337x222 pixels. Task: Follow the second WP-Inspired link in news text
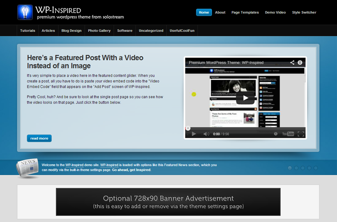(109, 165)
